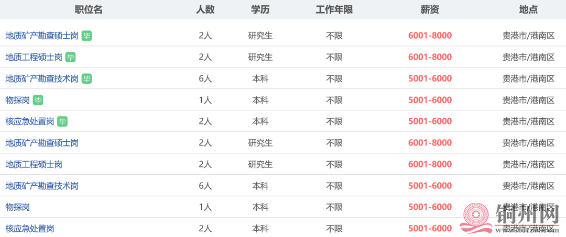The height and width of the screenshot is (237, 566).
Task: Open first 地质矿产勘查技术岗 job link
Action: tap(42, 78)
